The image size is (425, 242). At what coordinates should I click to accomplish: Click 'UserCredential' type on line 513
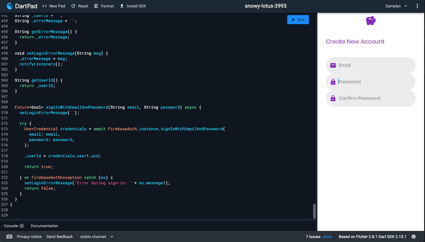[x=41, y=129]
